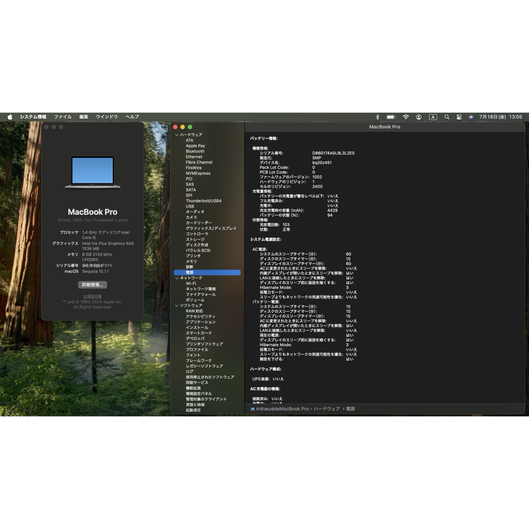The height and width of the screenshot is (529, 529).
Task: Click the user account icon in menu bar
Action: pyautogui.click(x=419, y=117)
